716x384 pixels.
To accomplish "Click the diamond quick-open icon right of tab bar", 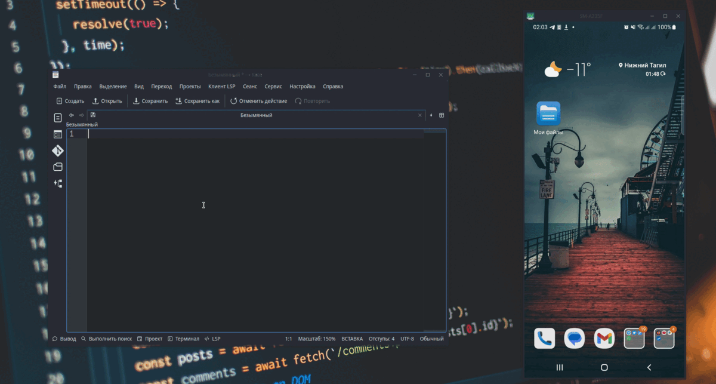I will [431, 115].
